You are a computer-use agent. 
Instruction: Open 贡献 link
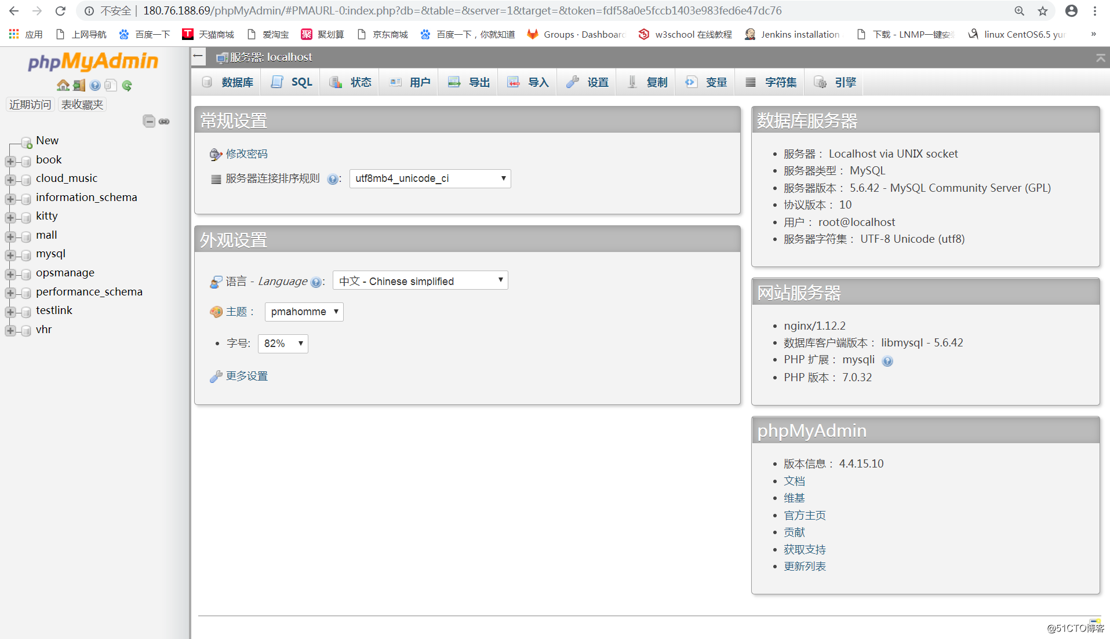[x=794, y=532]
